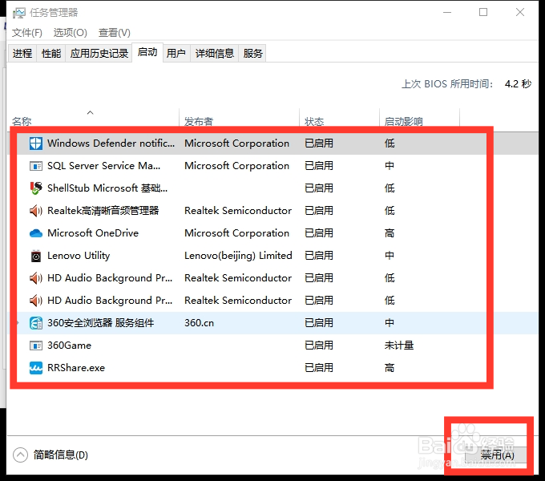
Task: Click the 禁用(A) button
Action: coord(498,455)
